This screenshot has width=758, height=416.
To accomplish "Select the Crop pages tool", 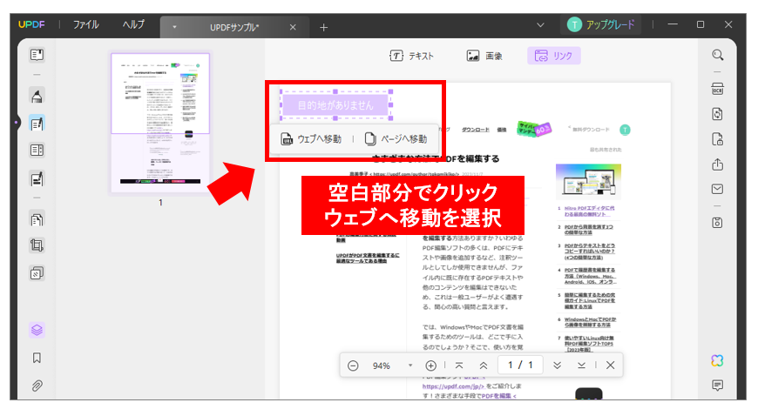I will click(37, 245).
